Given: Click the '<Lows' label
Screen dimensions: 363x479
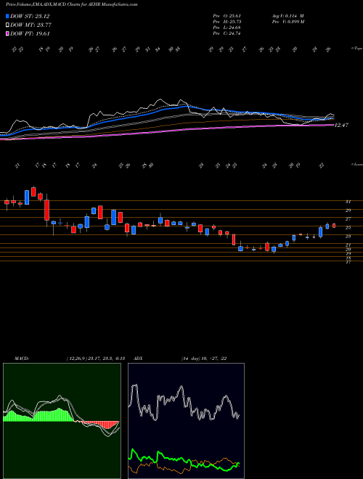Looking at the screenshot, I should click(x=356, y=164).
